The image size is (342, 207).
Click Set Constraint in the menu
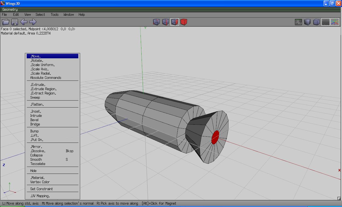41,189
